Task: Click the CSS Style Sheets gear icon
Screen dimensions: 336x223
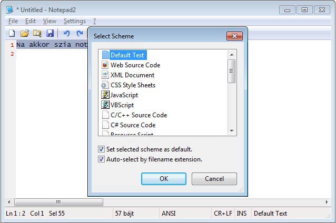Action: pyautogui.click(x=105, y=85)
